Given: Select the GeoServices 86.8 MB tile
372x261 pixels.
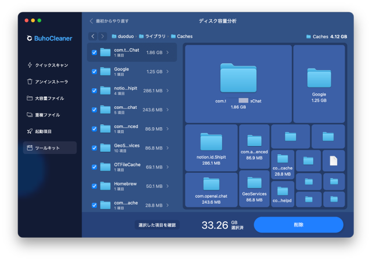Looking at the screenshot, I should (255, 188).
